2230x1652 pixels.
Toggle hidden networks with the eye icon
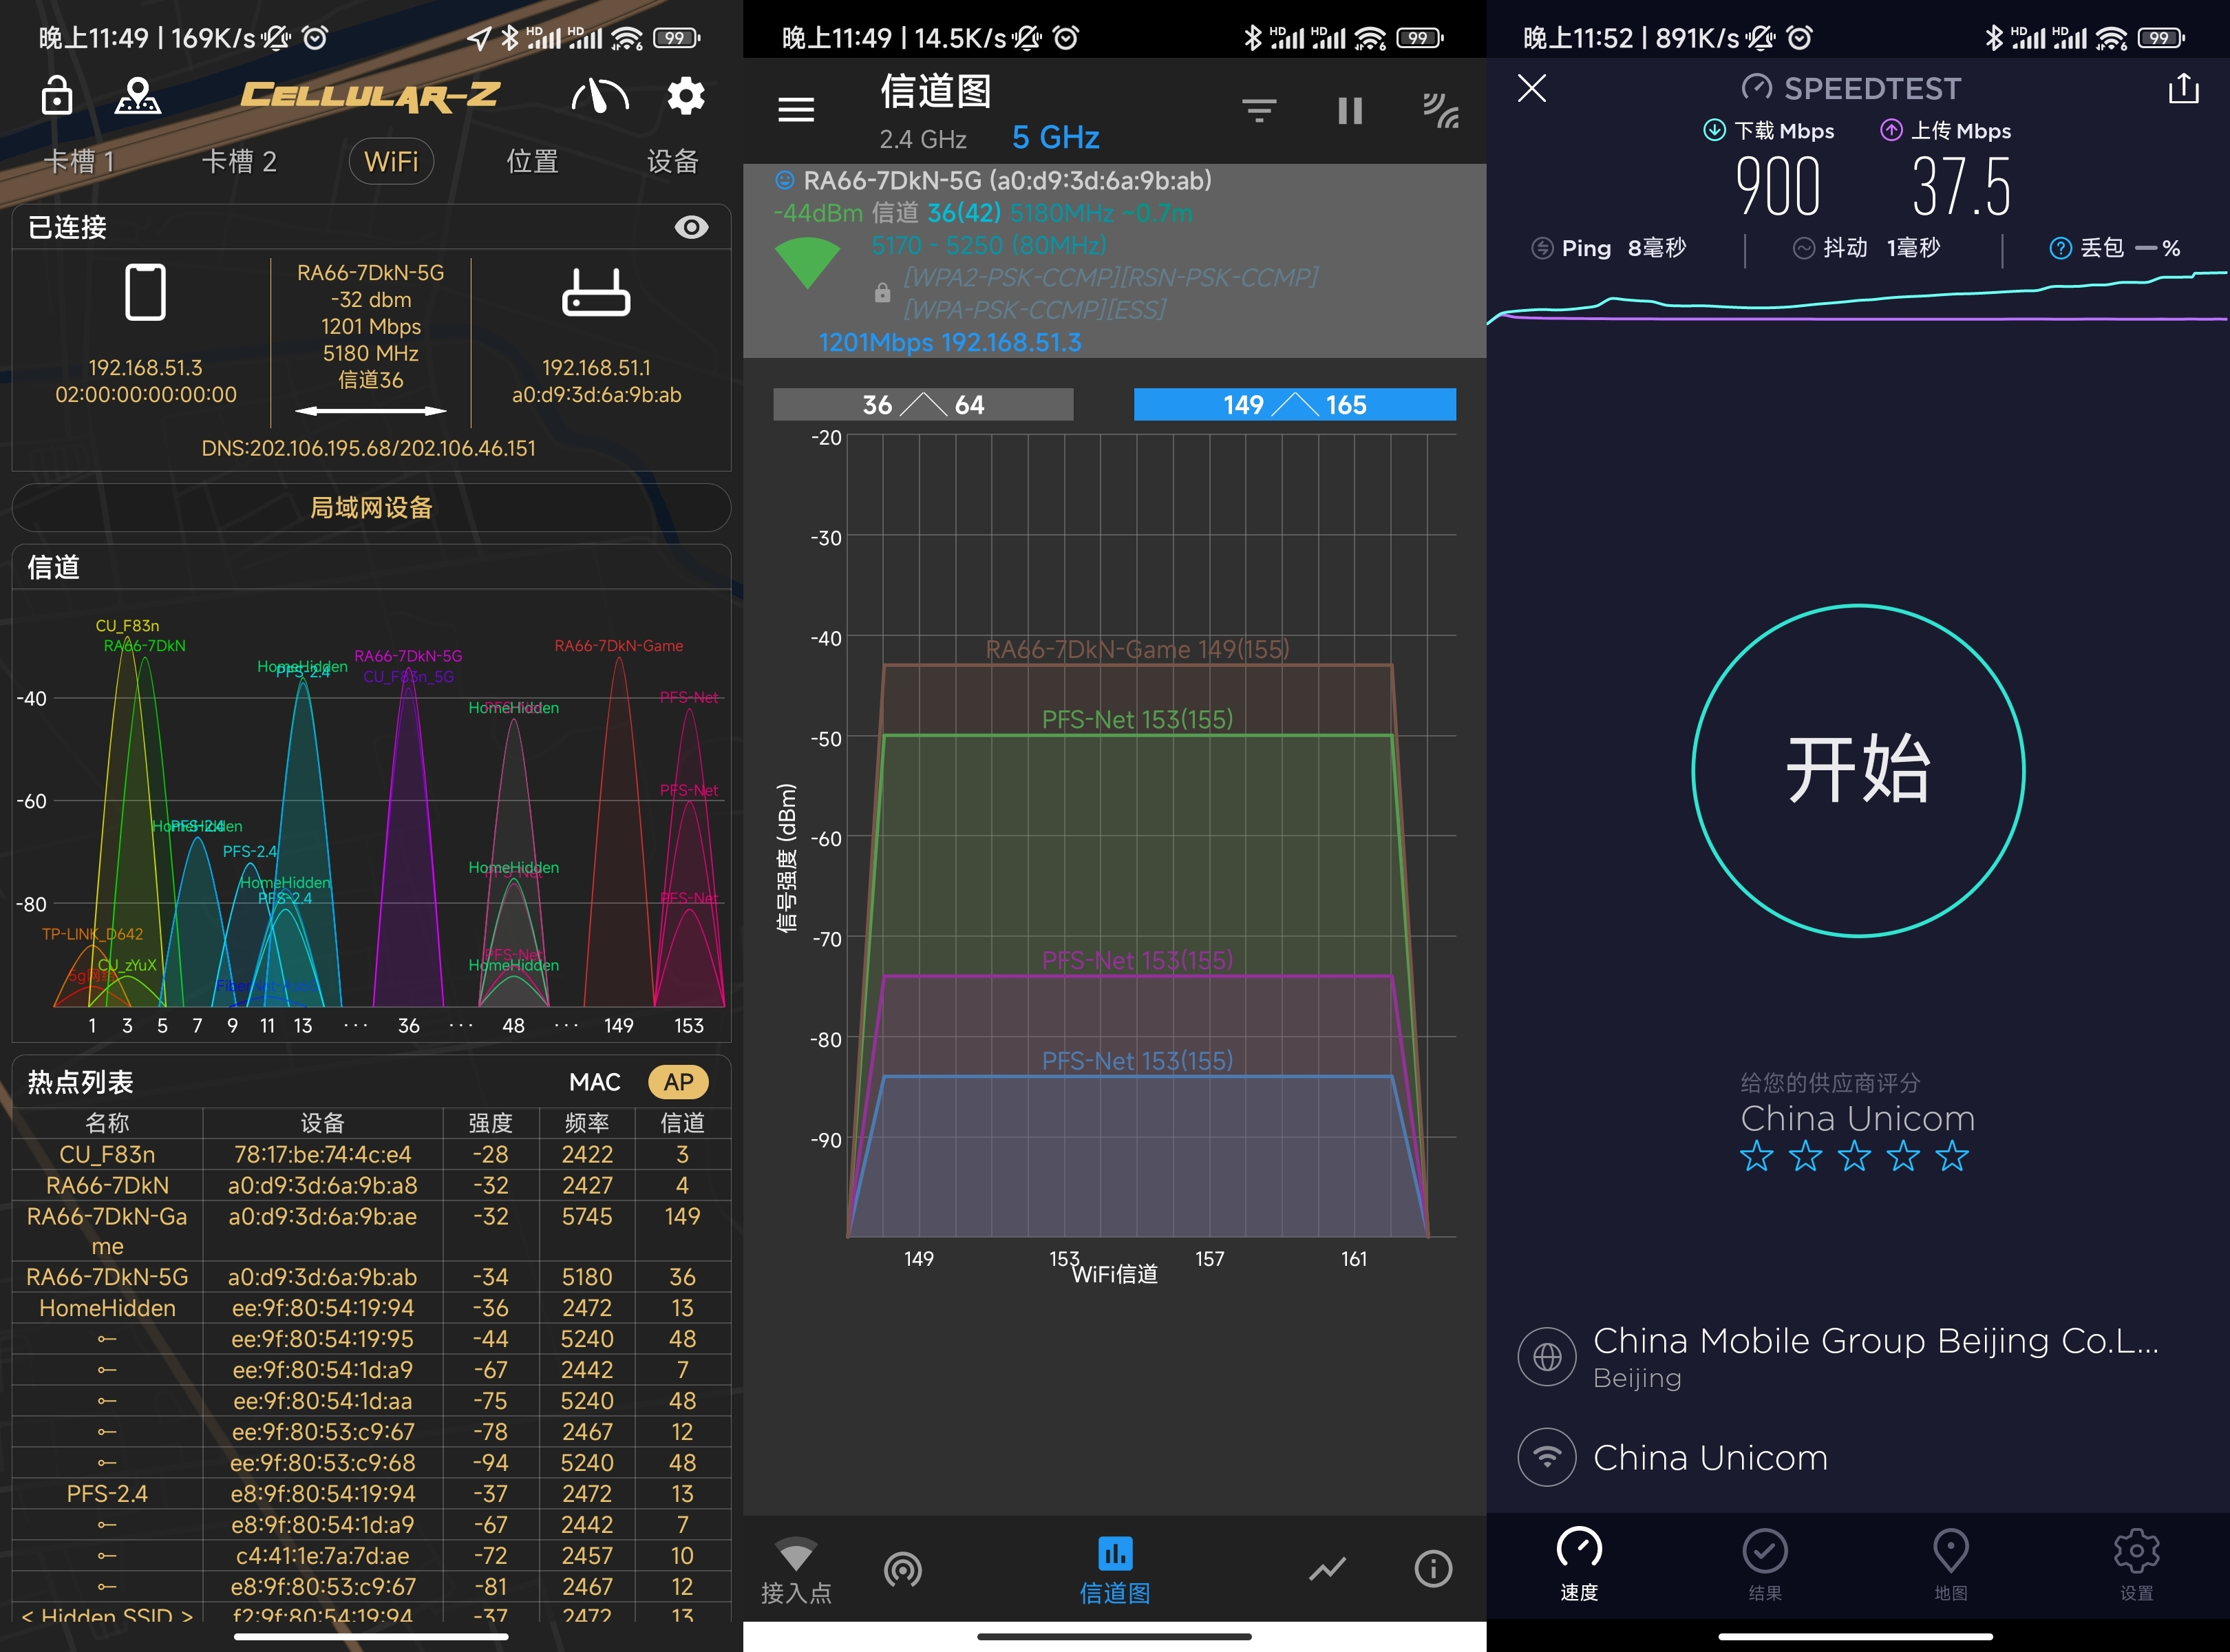pyautogui.click(x=692, y=227)
